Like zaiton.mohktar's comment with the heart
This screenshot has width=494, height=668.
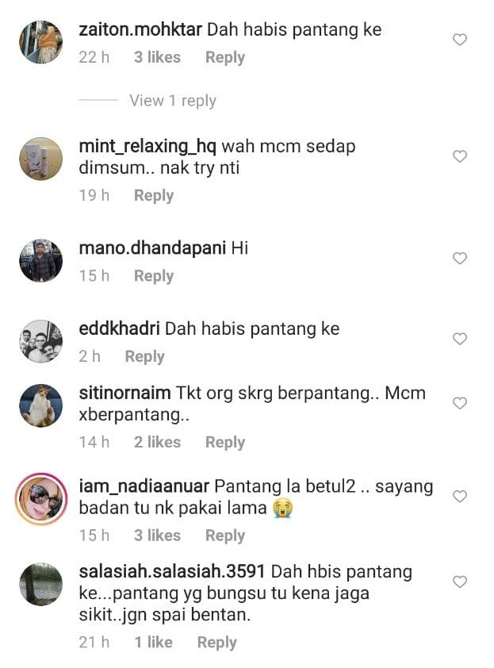[x=459, y=40]
